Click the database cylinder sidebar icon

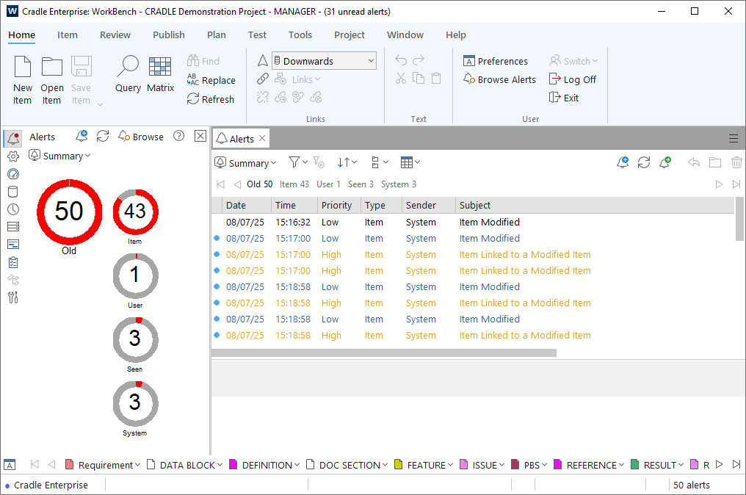(13, 192)
